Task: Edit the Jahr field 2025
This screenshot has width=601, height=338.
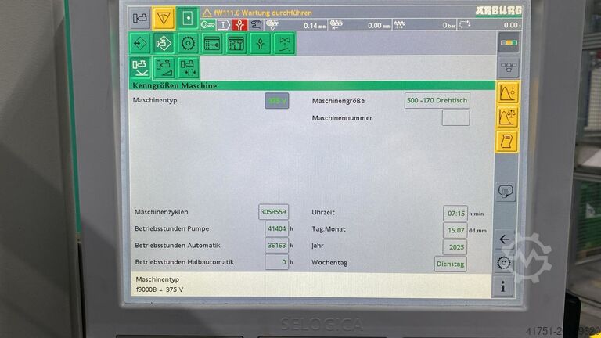Action: (455, 247)
